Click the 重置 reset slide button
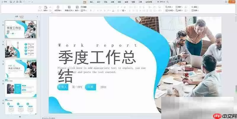 [84, 7]
